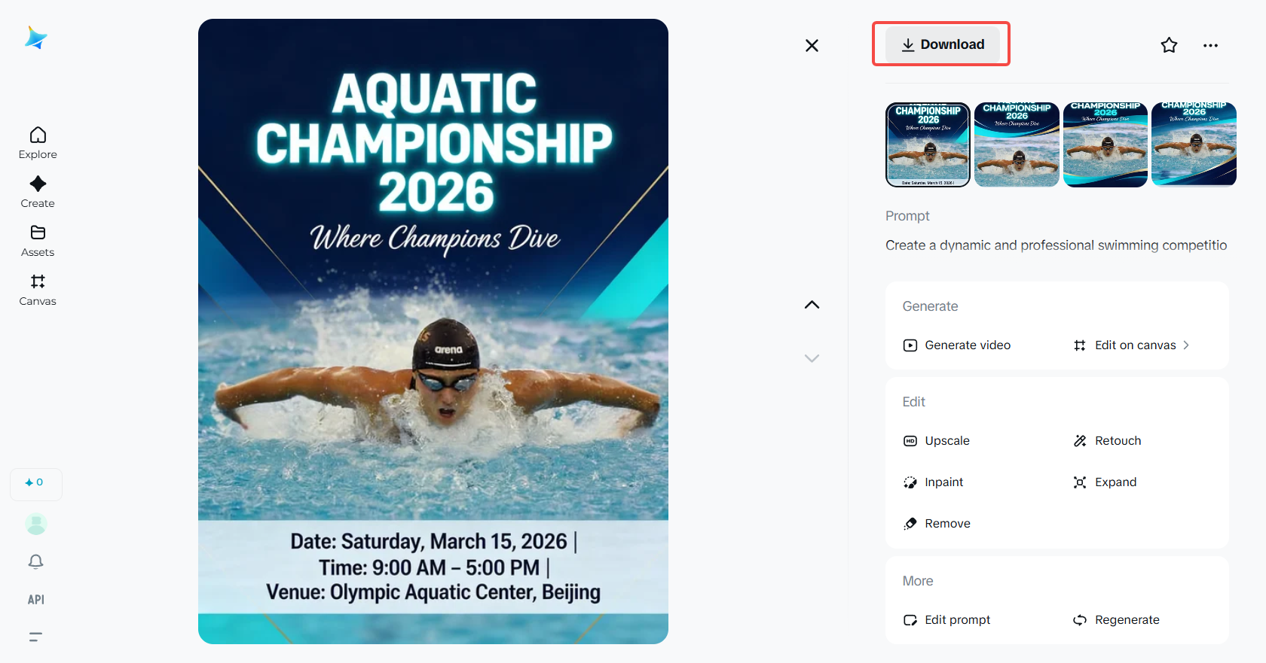This screenshot has width=1266, height=663.
Task: Open the Assets folder in sidebar
Action: point(38,240)
